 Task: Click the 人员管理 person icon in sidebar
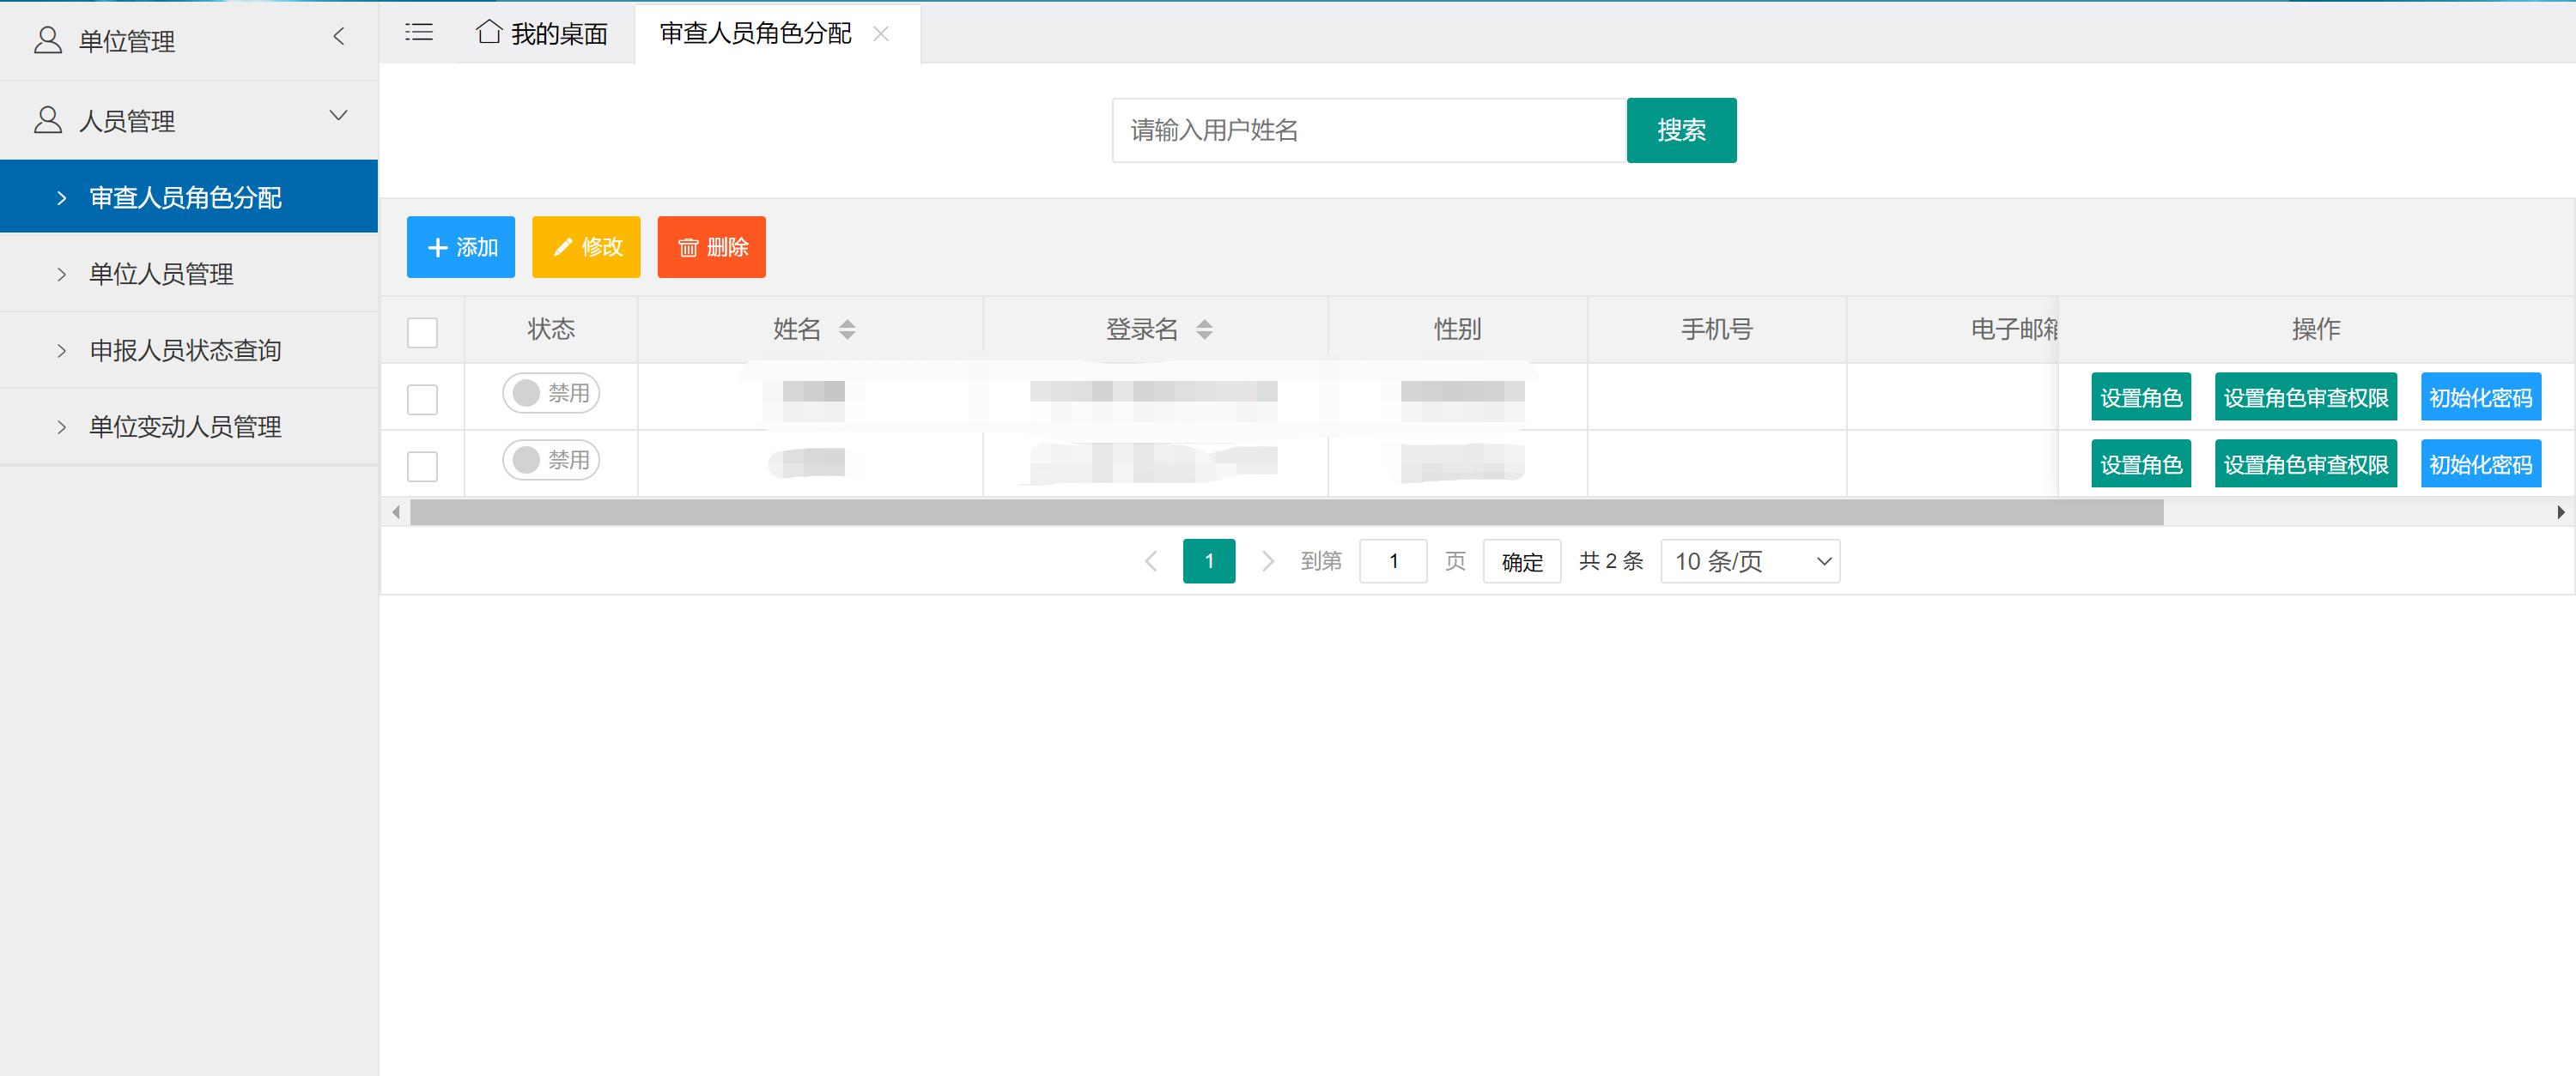pyautogui.click(x=46, y=119)
